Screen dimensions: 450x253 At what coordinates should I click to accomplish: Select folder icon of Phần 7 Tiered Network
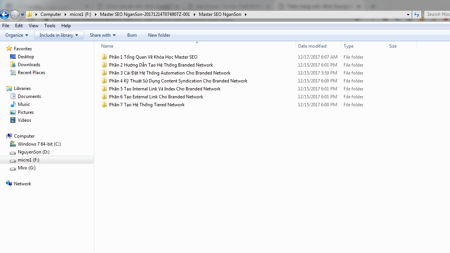click(104, 105)
